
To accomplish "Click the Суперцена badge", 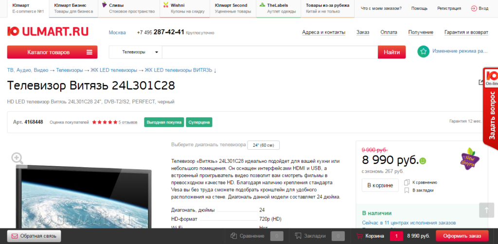I will click(x=199, y=122).
